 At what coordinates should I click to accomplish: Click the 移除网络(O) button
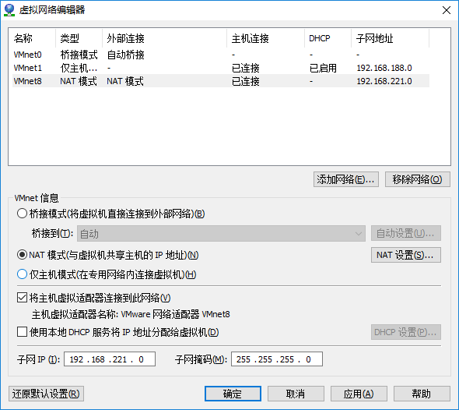click(x=417, y=179)
